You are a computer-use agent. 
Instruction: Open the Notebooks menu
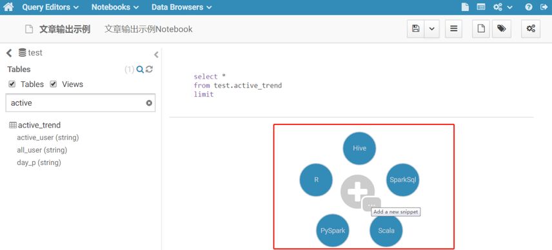pos(115,7)
